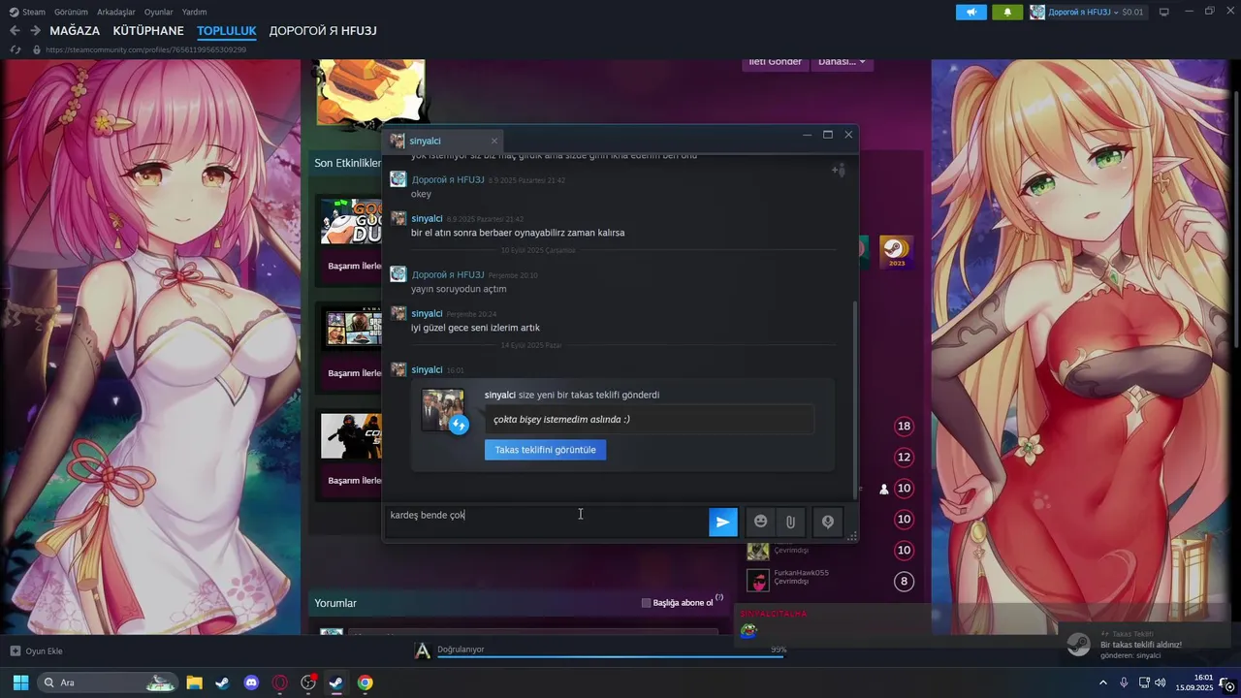Open notifications via the green bell button

tap(1007, 12)
